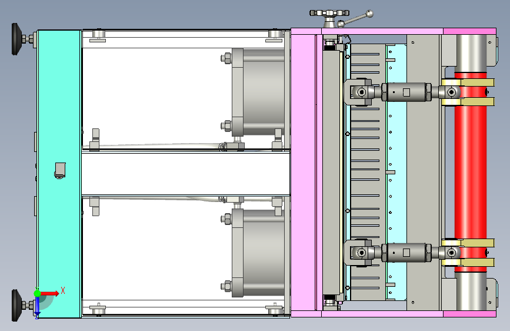This screenshot has width=510, height=331.
Task: Pick the pink vertical frame plate
Action: (303, 173)
